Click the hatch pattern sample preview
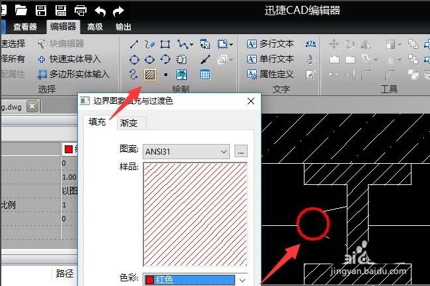Screen dimensions: 430x286 pos(196,215)
